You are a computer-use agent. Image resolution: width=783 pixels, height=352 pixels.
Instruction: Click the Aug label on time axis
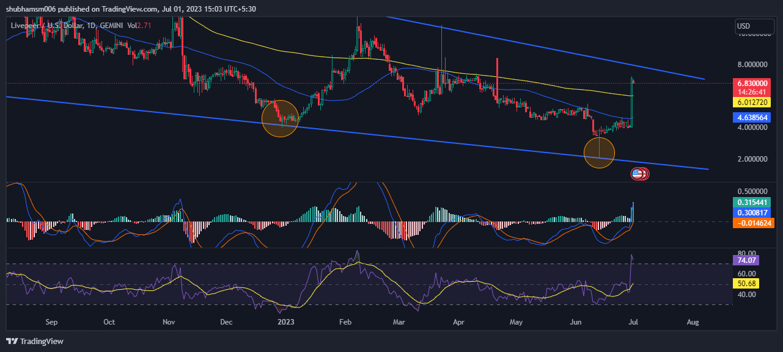point(693,321)
